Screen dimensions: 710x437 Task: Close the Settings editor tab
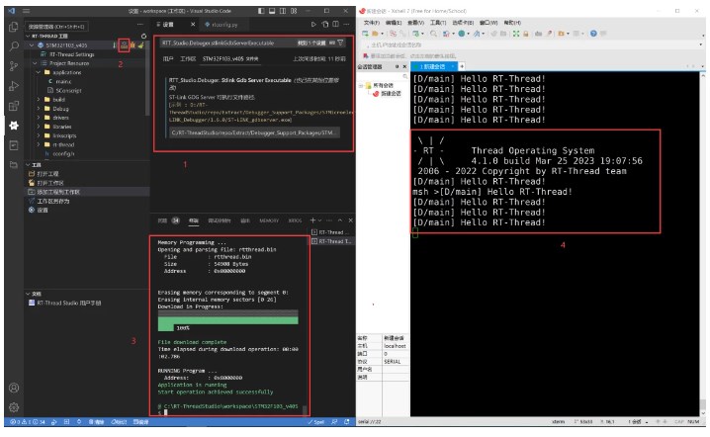click(193, 25)
